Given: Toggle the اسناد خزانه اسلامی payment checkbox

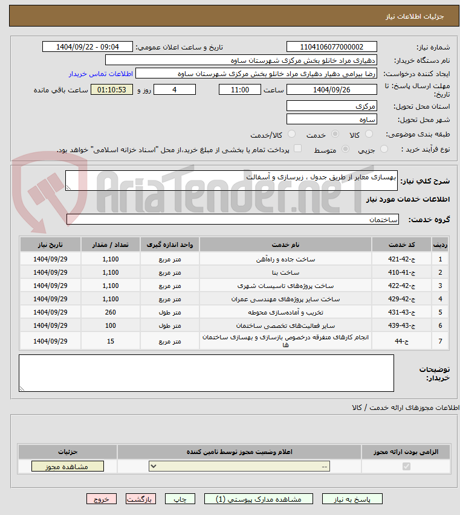Looking at the screenshot, I should pos(297,149).
